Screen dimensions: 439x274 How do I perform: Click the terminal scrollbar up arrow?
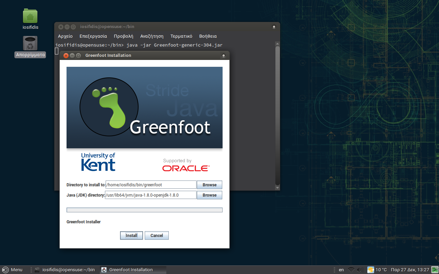(x=277, y=44)
